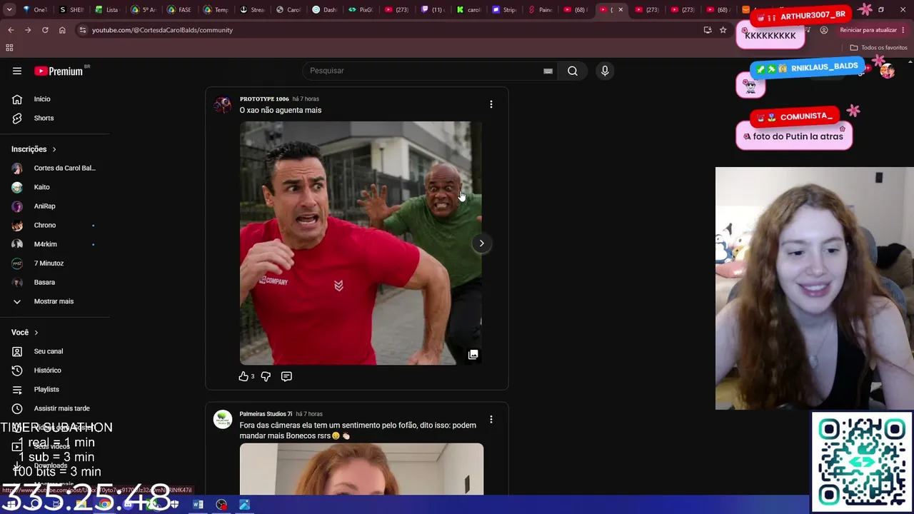Open the Palmeiras Studios 7i channel link
The image size is (914, 514).
[x=266, y=414]
